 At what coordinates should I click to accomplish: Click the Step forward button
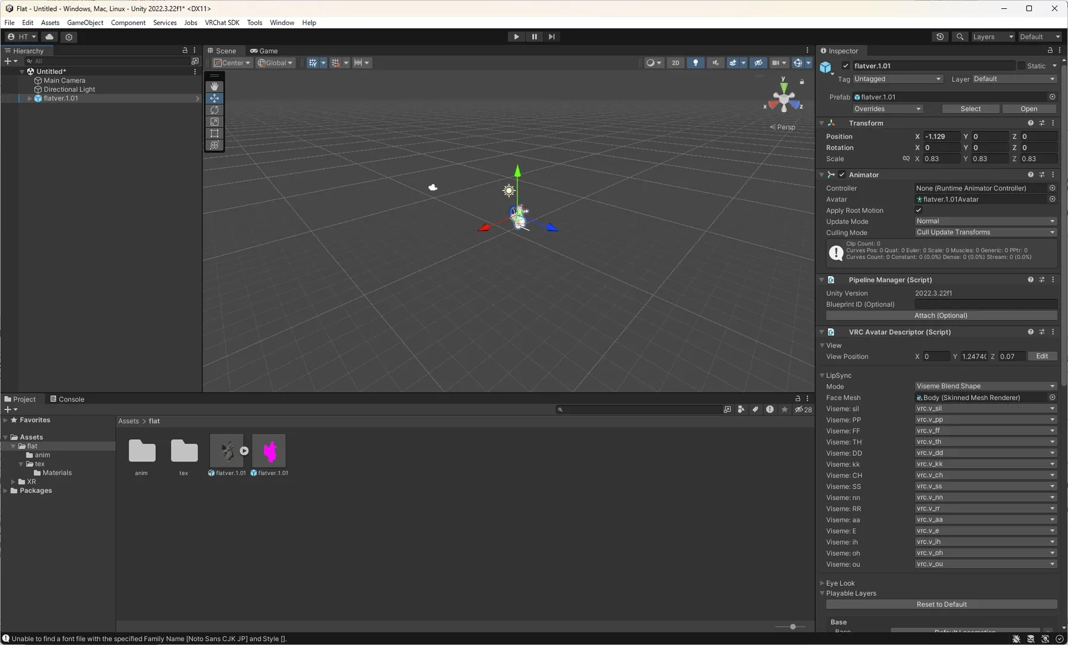(x=552, y=37)
